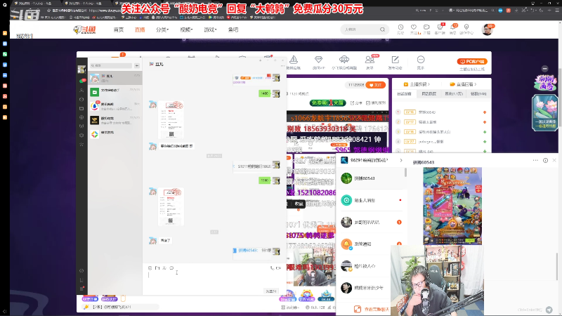Screen dimensions: 562x316
Task: Click the emoji icon in WeChat input toolbar
Action: (x=150, y=268)
